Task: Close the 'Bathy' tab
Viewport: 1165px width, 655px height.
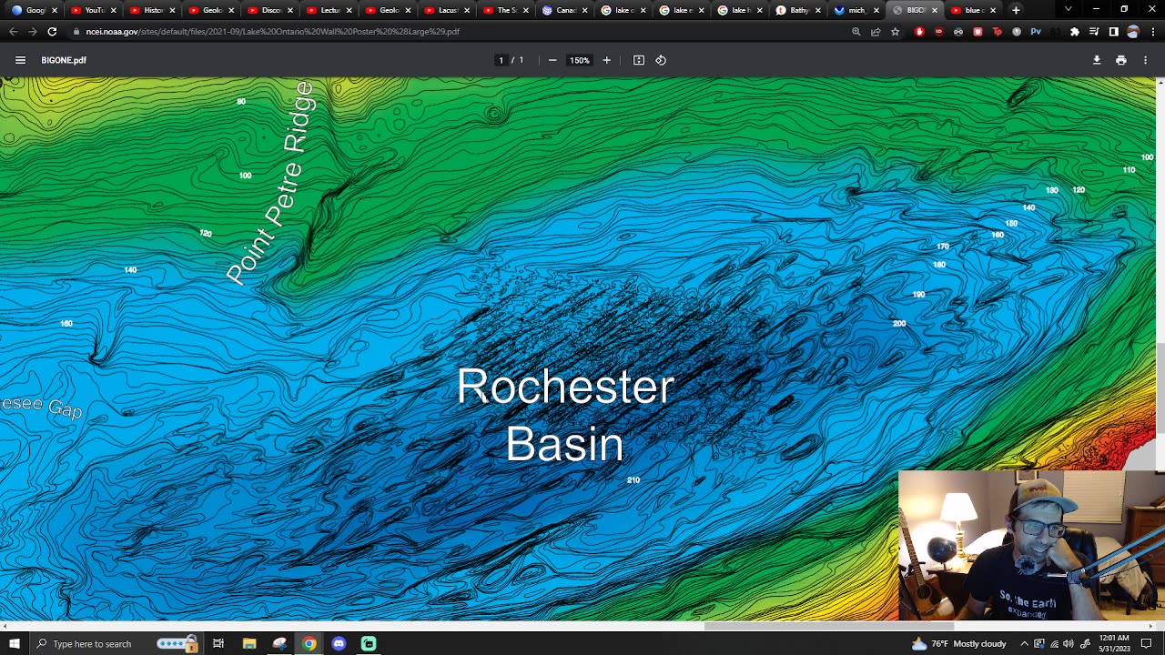Action: pos(817,10)
